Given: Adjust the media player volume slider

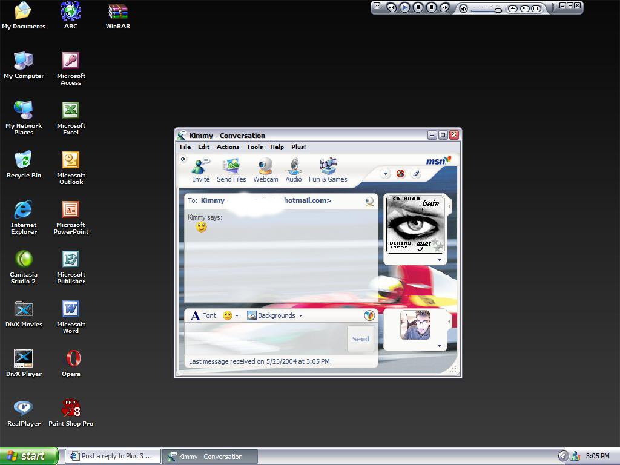Looking at the screenshot, I should coord(498,10).
